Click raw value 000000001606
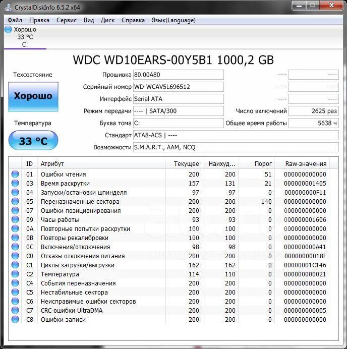The height and width of the screenshot is (349, 347). [x=305, y=220]
